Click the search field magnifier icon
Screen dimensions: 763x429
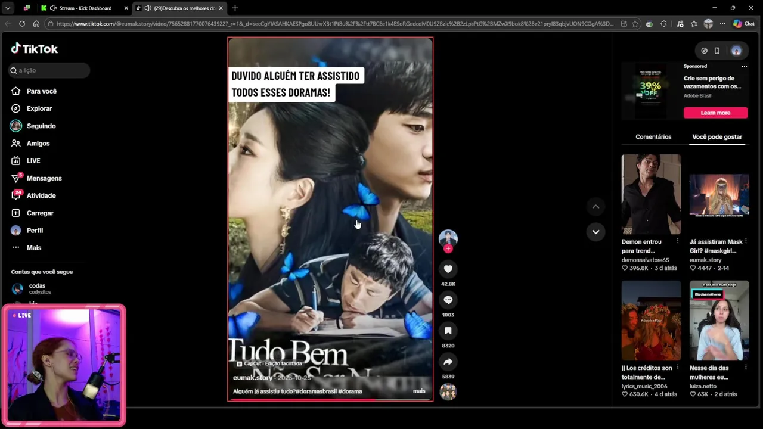[13, 70]
